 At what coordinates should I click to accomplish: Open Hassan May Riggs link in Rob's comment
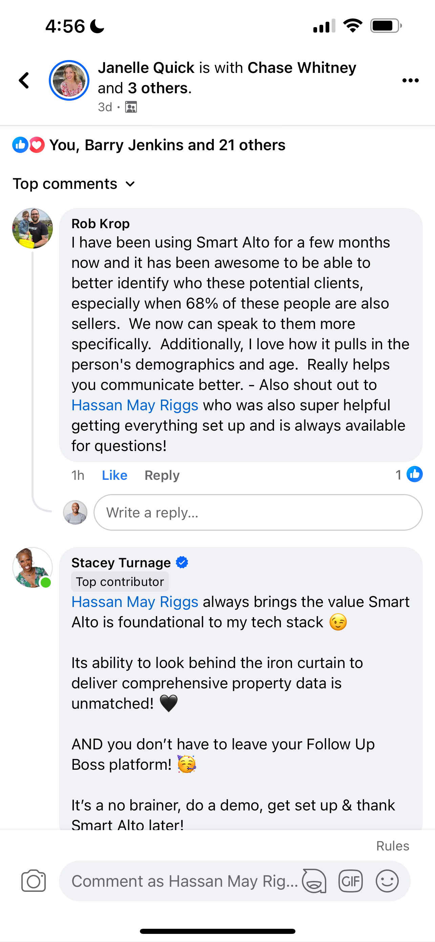(135, 405)
